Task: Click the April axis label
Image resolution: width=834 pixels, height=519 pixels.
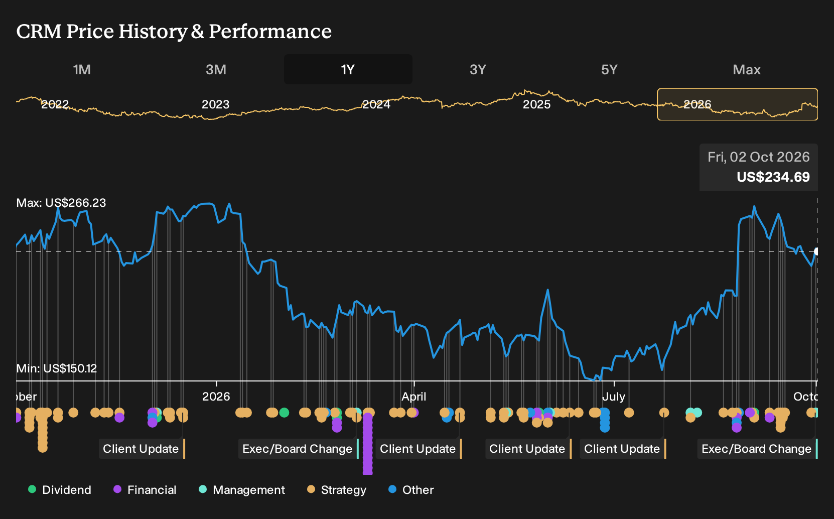Action: tap(413, 397)
